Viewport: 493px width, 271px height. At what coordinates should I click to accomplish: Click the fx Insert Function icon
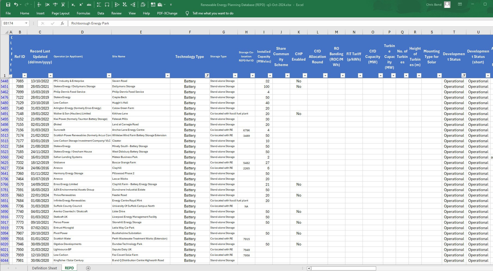(x=62, y=23)
